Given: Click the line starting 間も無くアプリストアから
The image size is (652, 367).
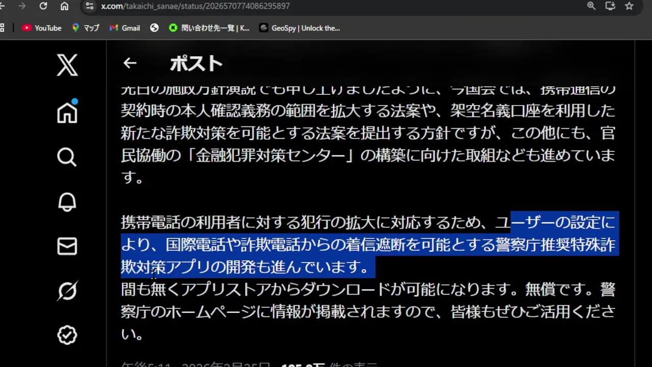Looking at the screenshot, I should pyautogui.click(x=368, y=290).
